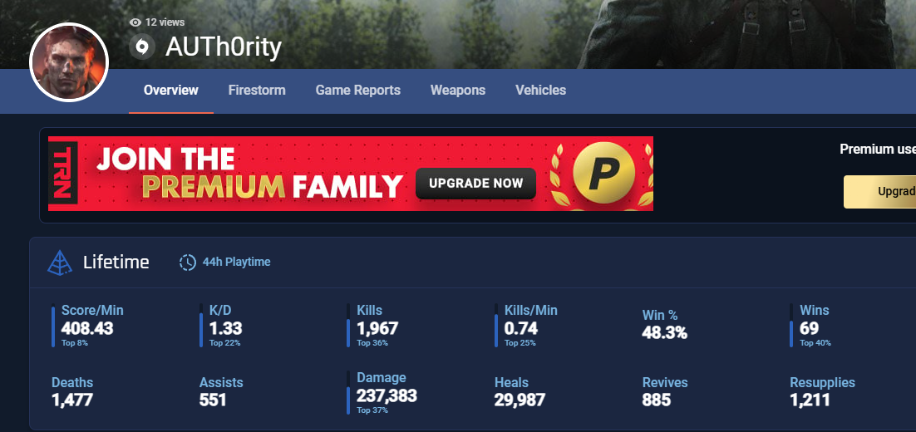Click the Kills/Min stat label

coord(531,311)
